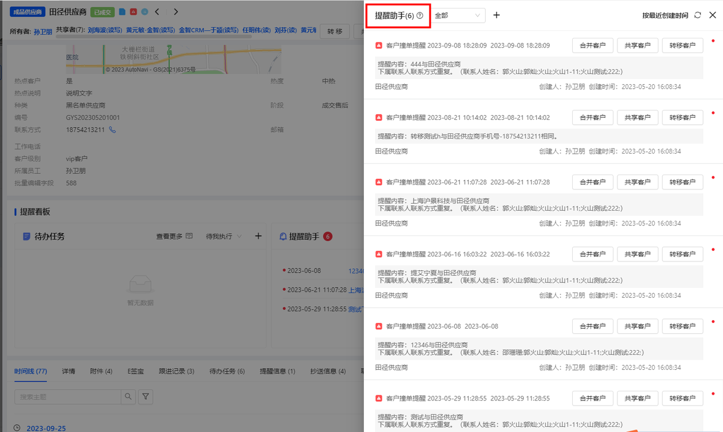Click the red alert icon of the 2023-08-21 10:14:02 reminder
This screenshot has height=432, width=723.
click(379, 117)
